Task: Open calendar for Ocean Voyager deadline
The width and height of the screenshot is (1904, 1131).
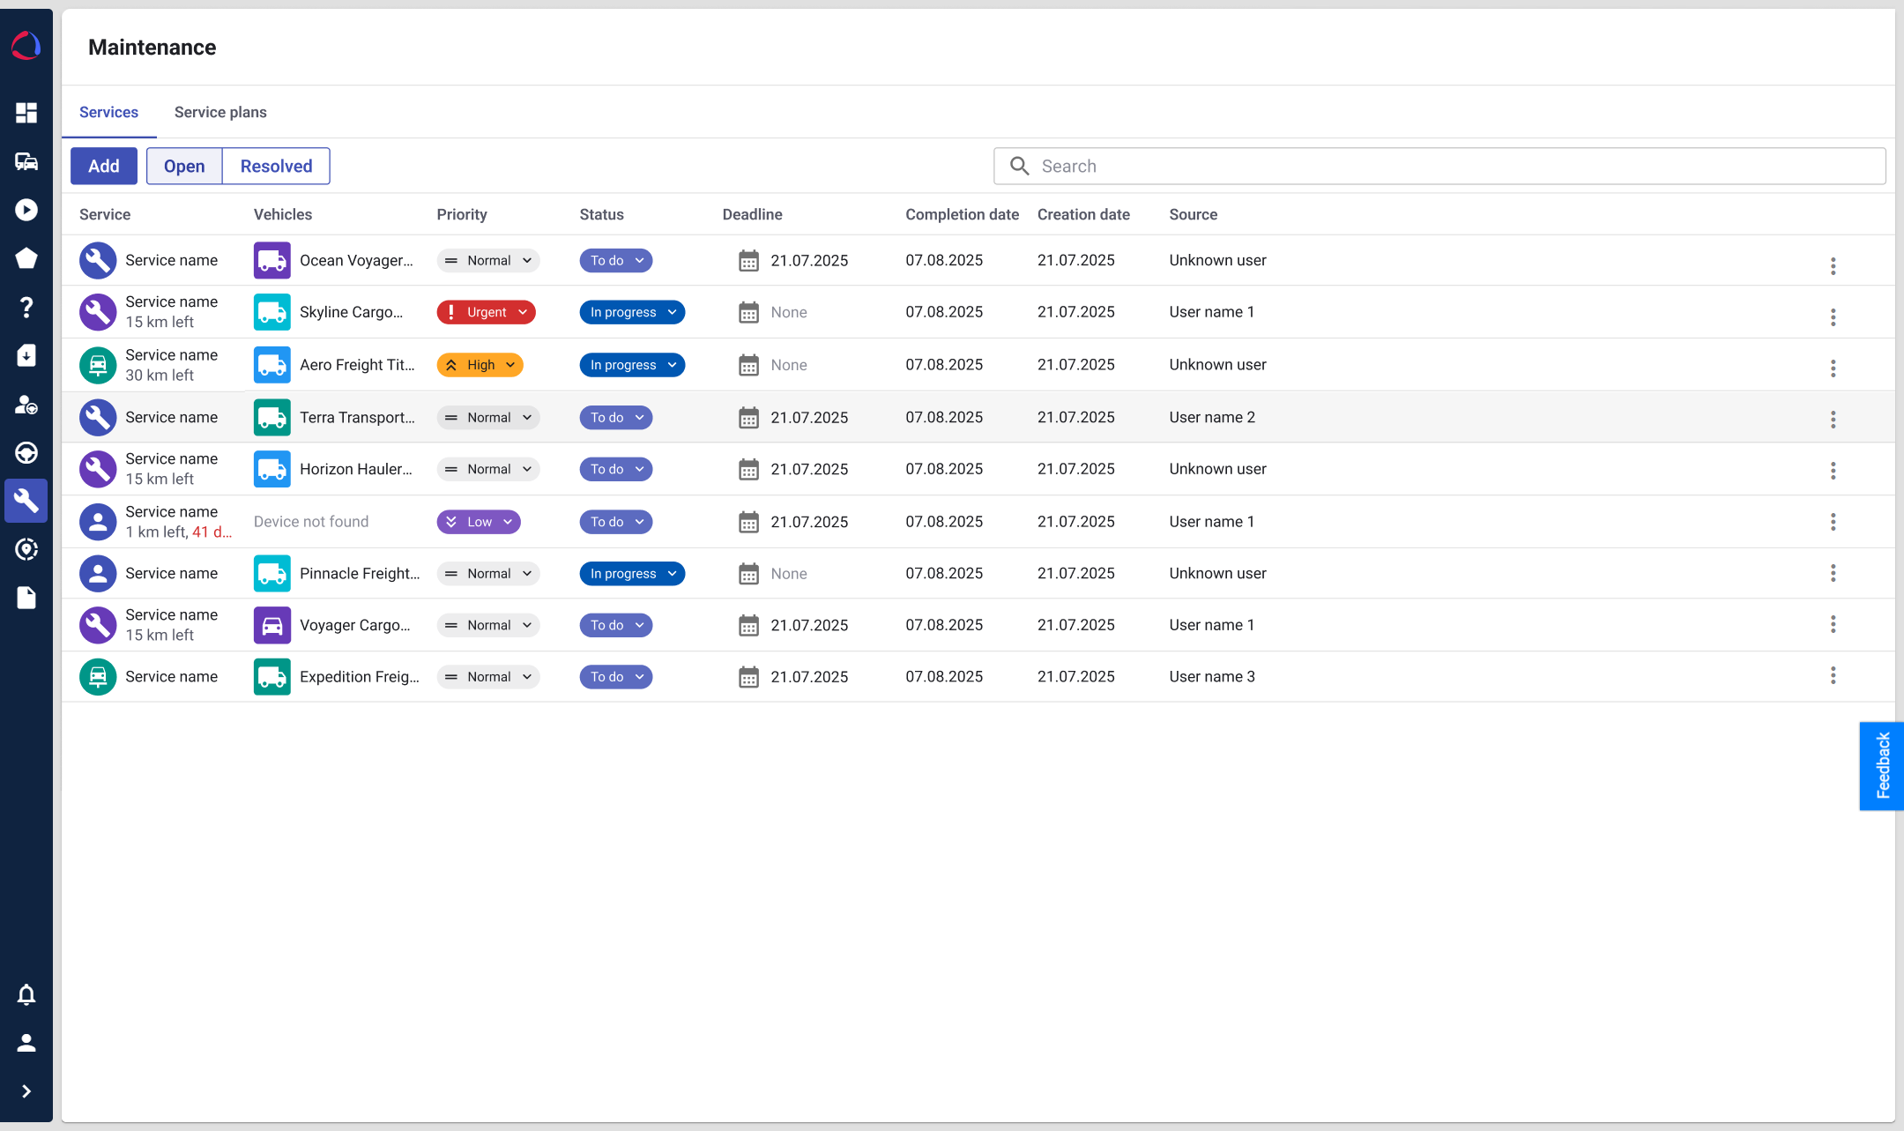Action: pyautogui.click(x=748, y=261)
